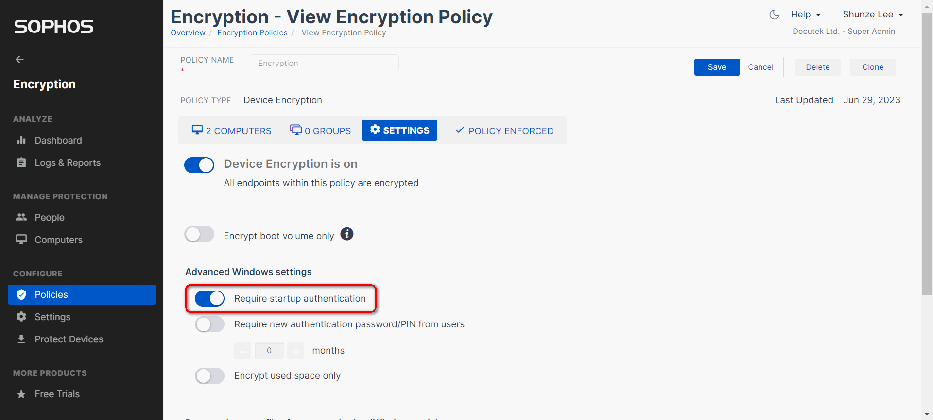The image size is (933, 420).
Task: Click the Policies shield icon
Action: (21, 294)
